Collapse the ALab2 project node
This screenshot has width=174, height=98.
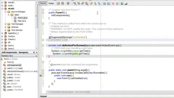pos(2,8)
